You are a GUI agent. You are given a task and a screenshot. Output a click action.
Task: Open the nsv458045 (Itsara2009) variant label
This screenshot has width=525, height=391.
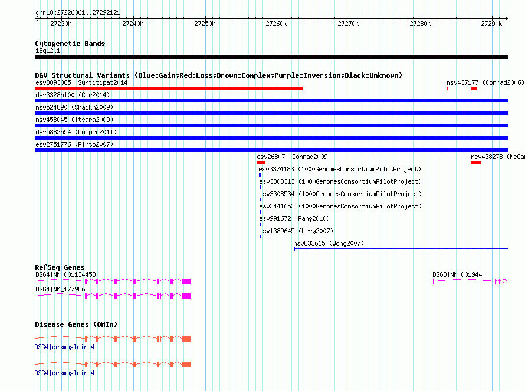[x=74, y=120]
